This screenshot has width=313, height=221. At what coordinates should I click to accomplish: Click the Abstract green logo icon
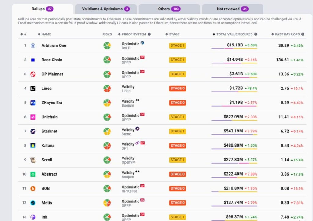click(x=33, y=174)
